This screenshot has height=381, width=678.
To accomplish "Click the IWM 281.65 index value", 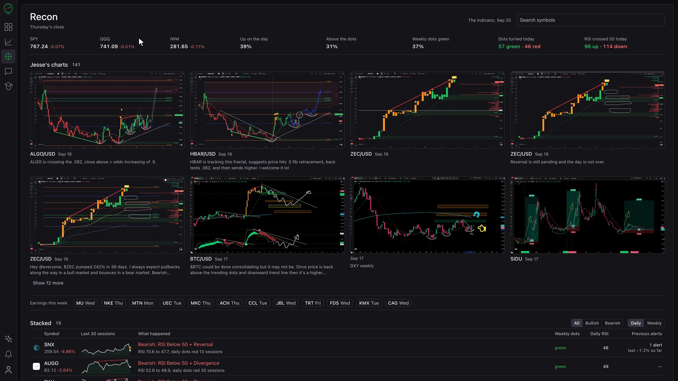I will (x=179, y=47).
